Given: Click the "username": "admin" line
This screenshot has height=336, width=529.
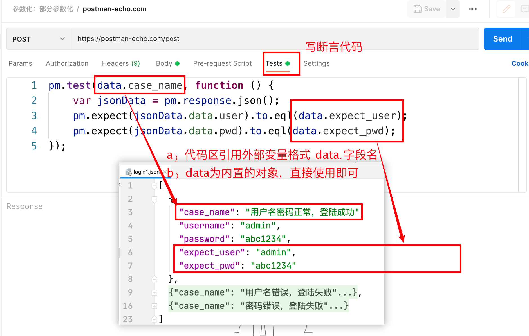Looking at the screenshot, I should click(229, 225).
